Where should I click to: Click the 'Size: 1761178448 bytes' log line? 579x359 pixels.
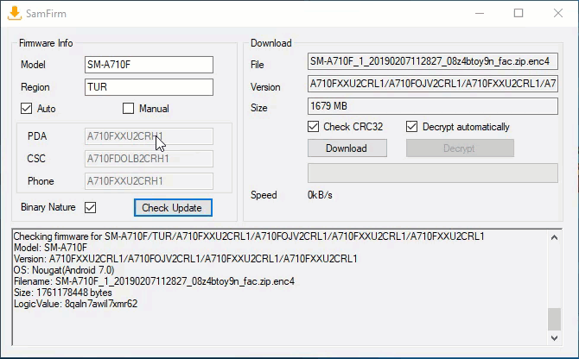point(63,293)
